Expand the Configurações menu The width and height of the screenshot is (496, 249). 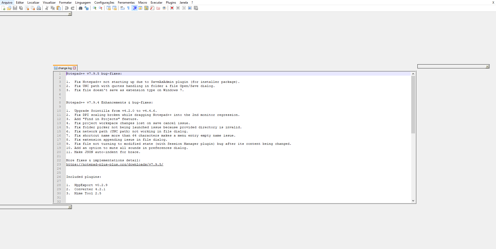(x=104, y=2)
